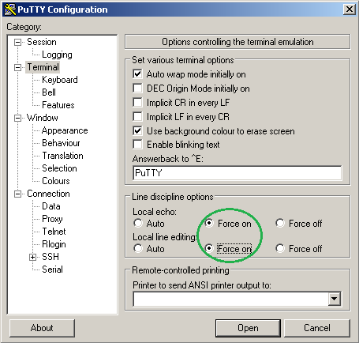Image resolution: width=359 pixels, height=343 pixels.
Task: Uncheck Auto wrap mode initially on
Action: [137, 73]
